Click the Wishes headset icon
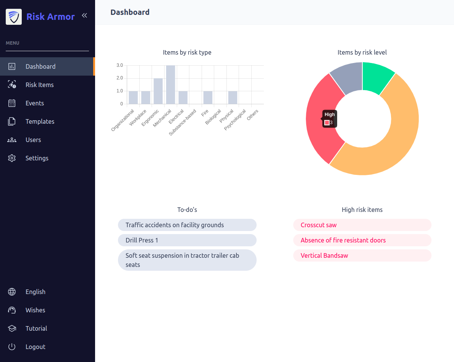This screenshot has height=362, width=454. [12, 310]
